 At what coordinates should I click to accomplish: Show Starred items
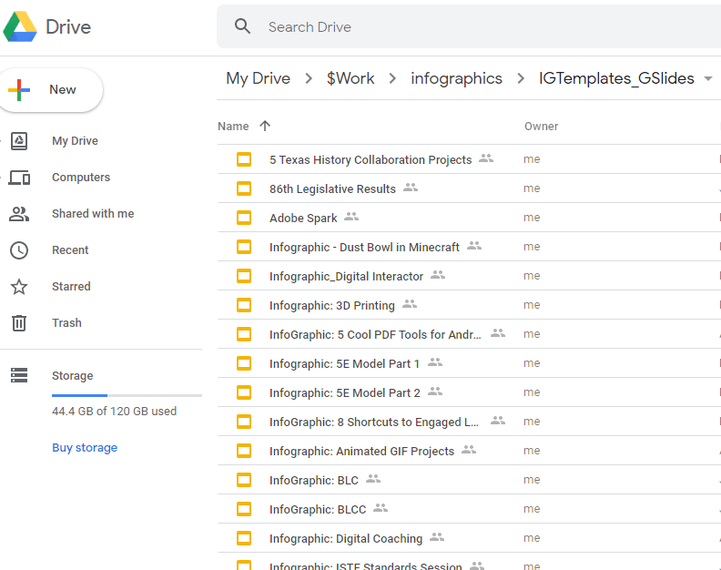pyautogui.click(x=71, y=286)
